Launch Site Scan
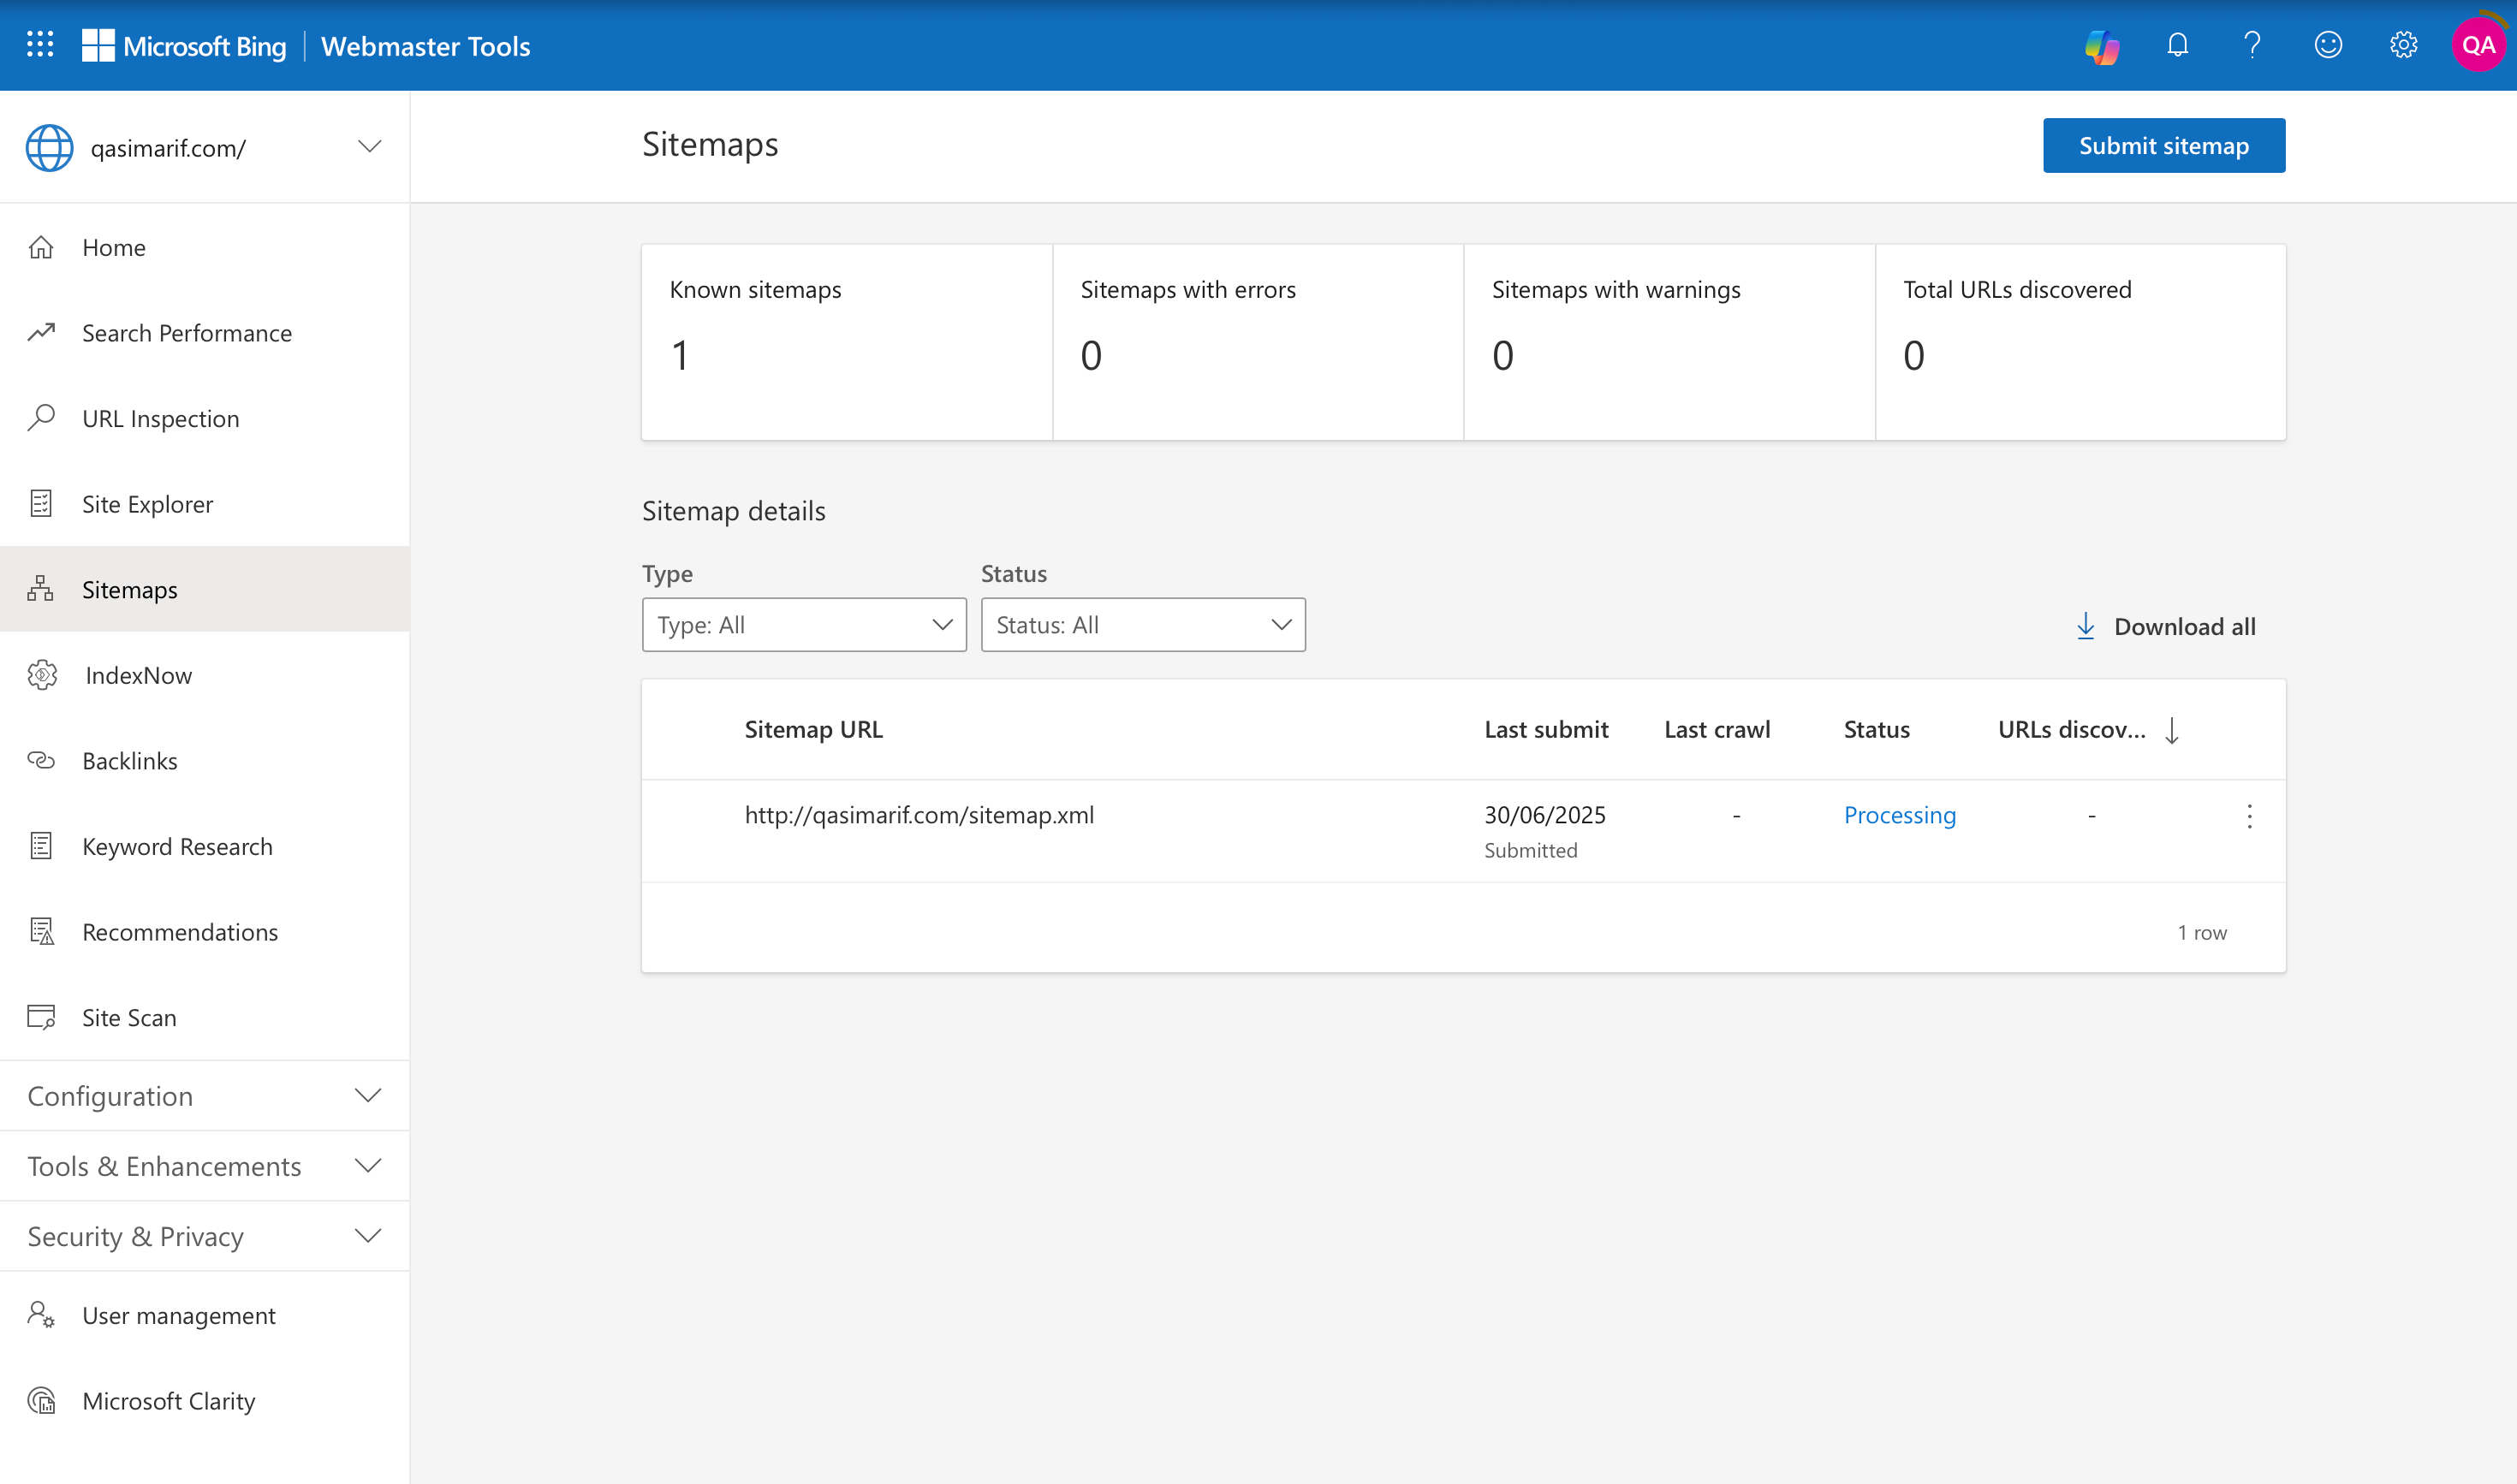The image size is (2517, 1484). tap(128, 1017)
